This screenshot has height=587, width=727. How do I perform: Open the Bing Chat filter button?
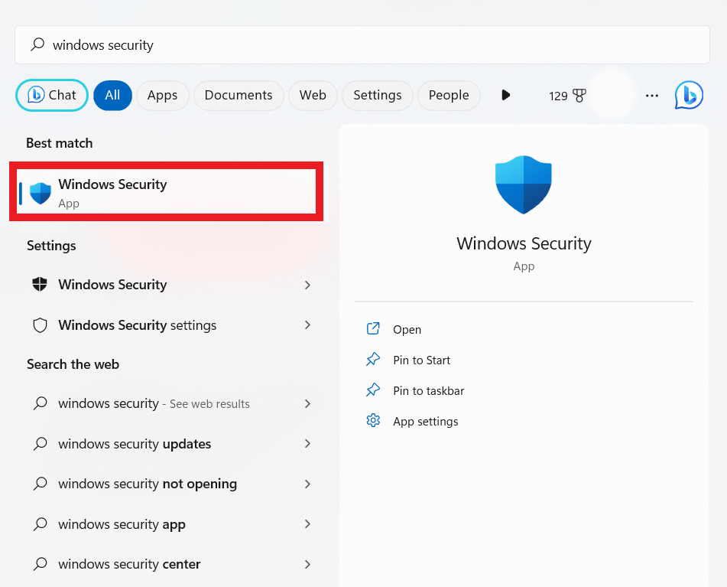[52, 95]
